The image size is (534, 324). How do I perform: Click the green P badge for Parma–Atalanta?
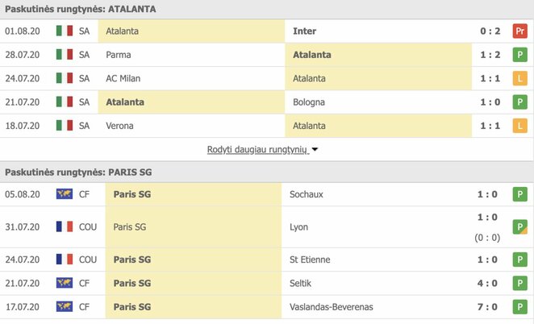point(520,55)
